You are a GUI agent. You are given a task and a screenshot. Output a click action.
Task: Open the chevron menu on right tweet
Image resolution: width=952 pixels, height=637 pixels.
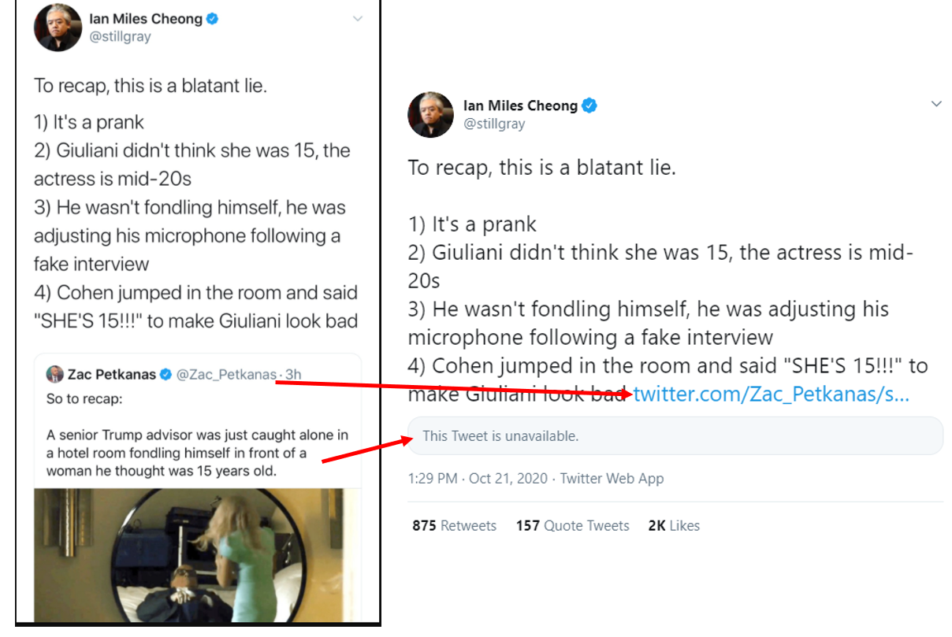pos(936,104)
